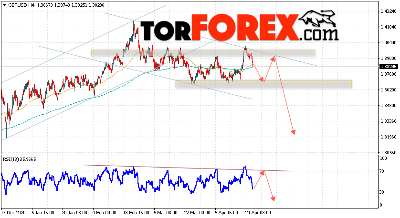Select the 17 Dec 2020 date label
Screen dimensions: 400x218
pyautogui.click(x=13, y=213)
